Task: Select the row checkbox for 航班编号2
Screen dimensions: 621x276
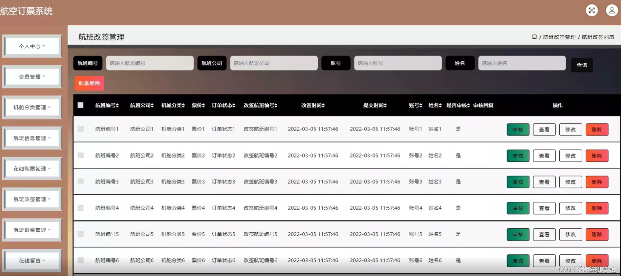Action: pyautogui.click(x=80, y=155)
